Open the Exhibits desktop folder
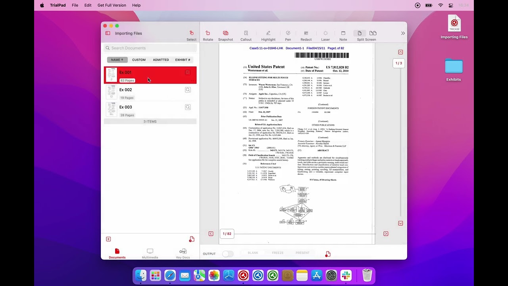Screen dimensions: 508x286 point(454,70)
